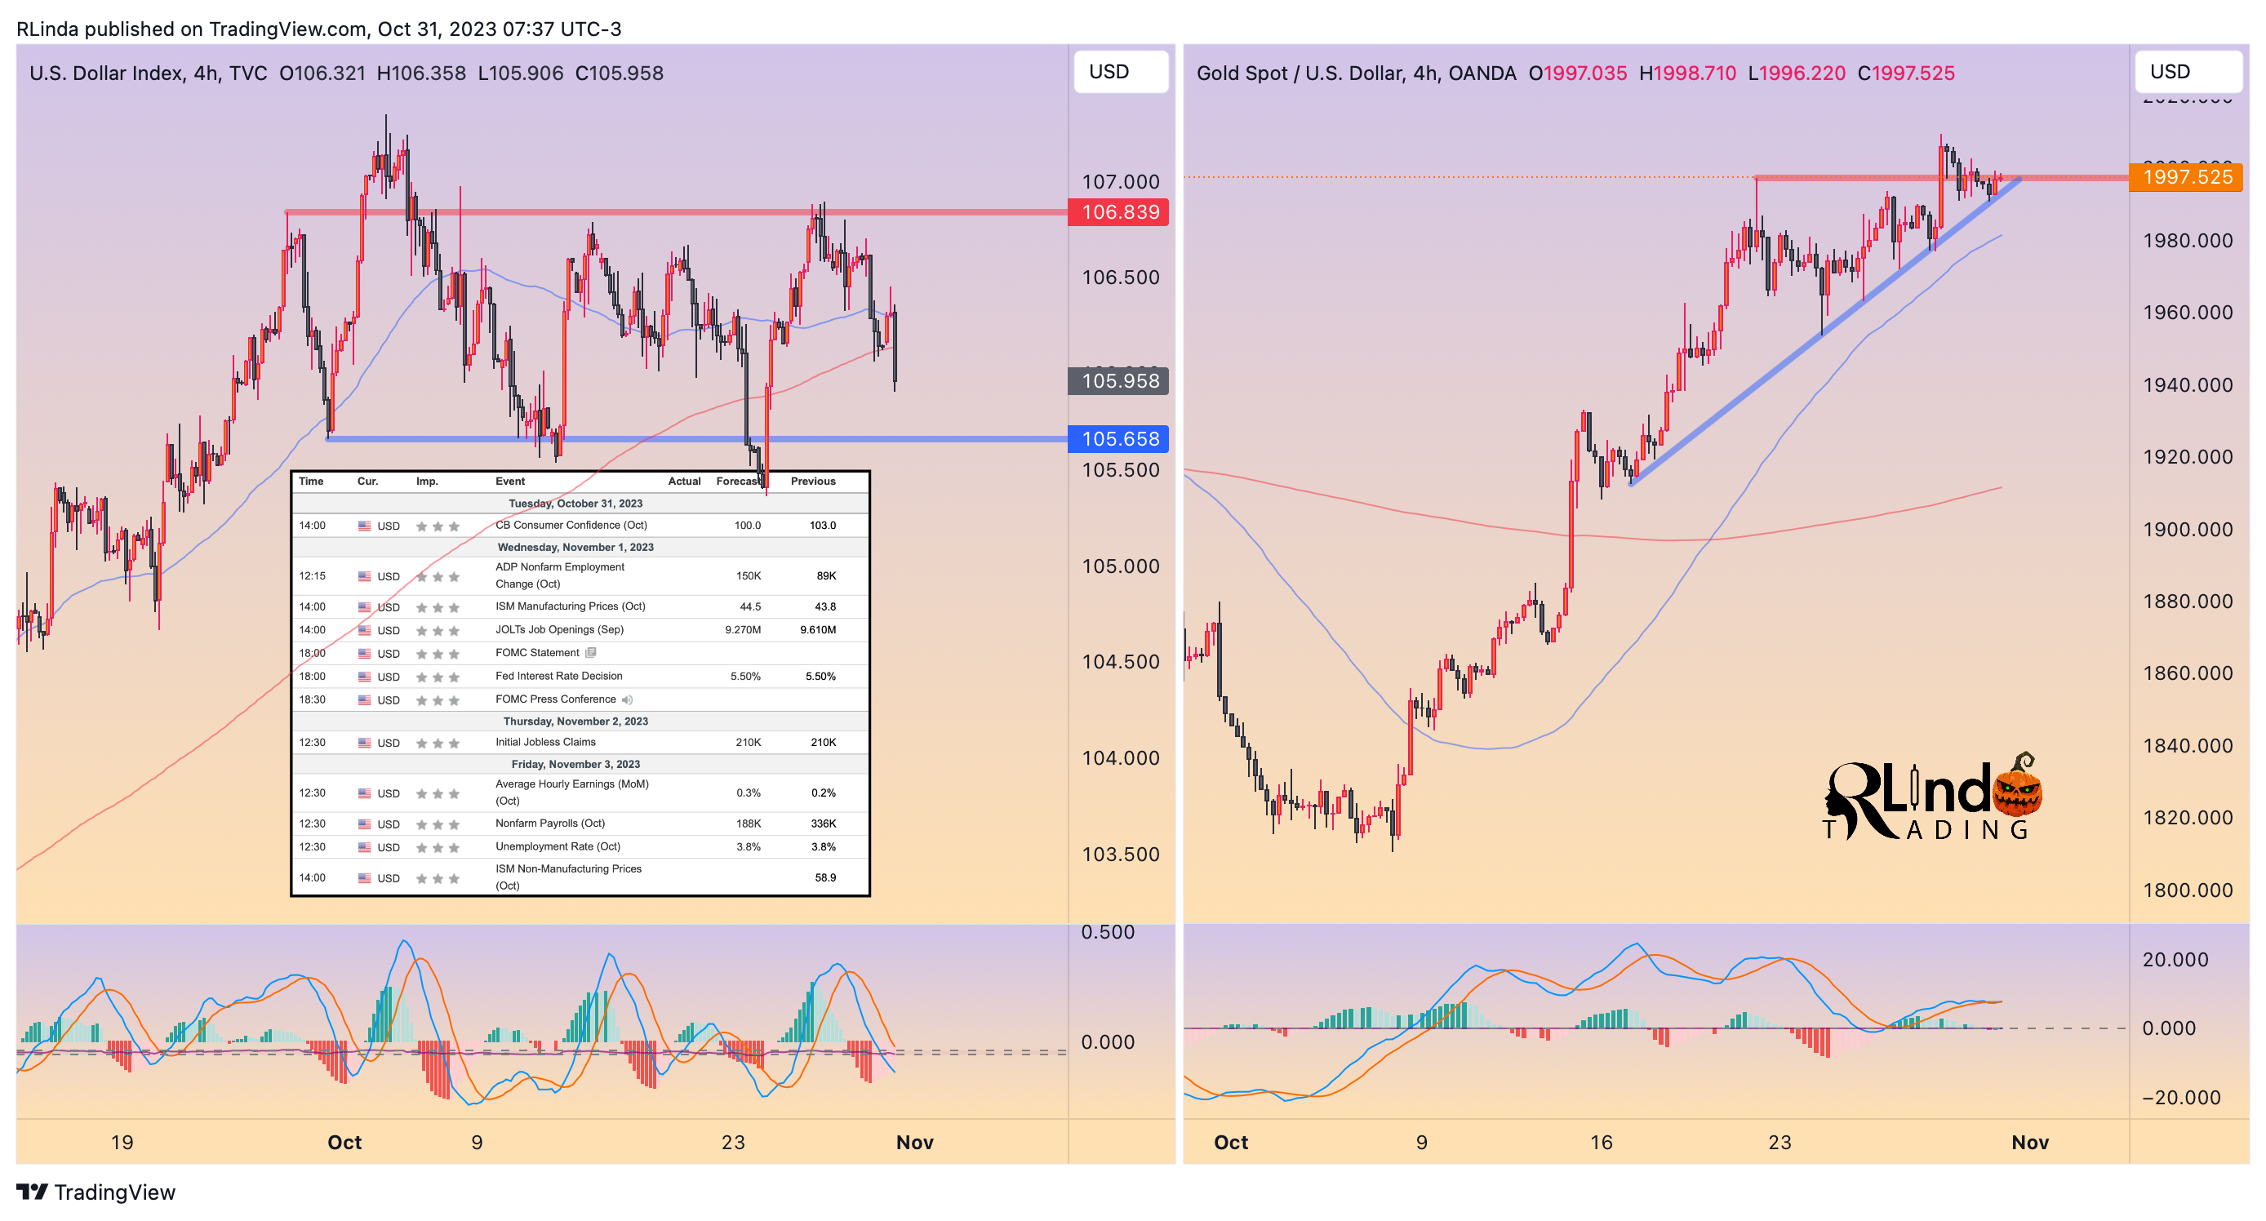Click the importance stars in FOMC Statement row
This screenshot has height=1221, width=2266.
pyautogui.click(x=438, y=654)
